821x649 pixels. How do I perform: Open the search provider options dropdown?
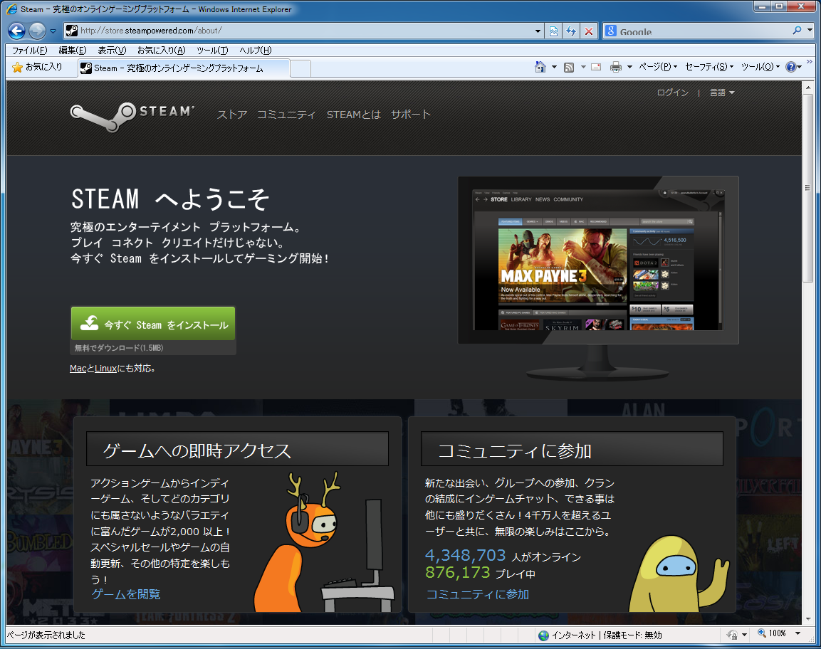click(810, 31)
